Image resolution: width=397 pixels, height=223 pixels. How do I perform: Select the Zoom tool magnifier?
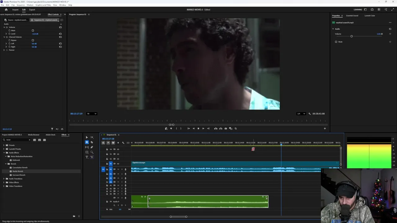tap(92, 152)
